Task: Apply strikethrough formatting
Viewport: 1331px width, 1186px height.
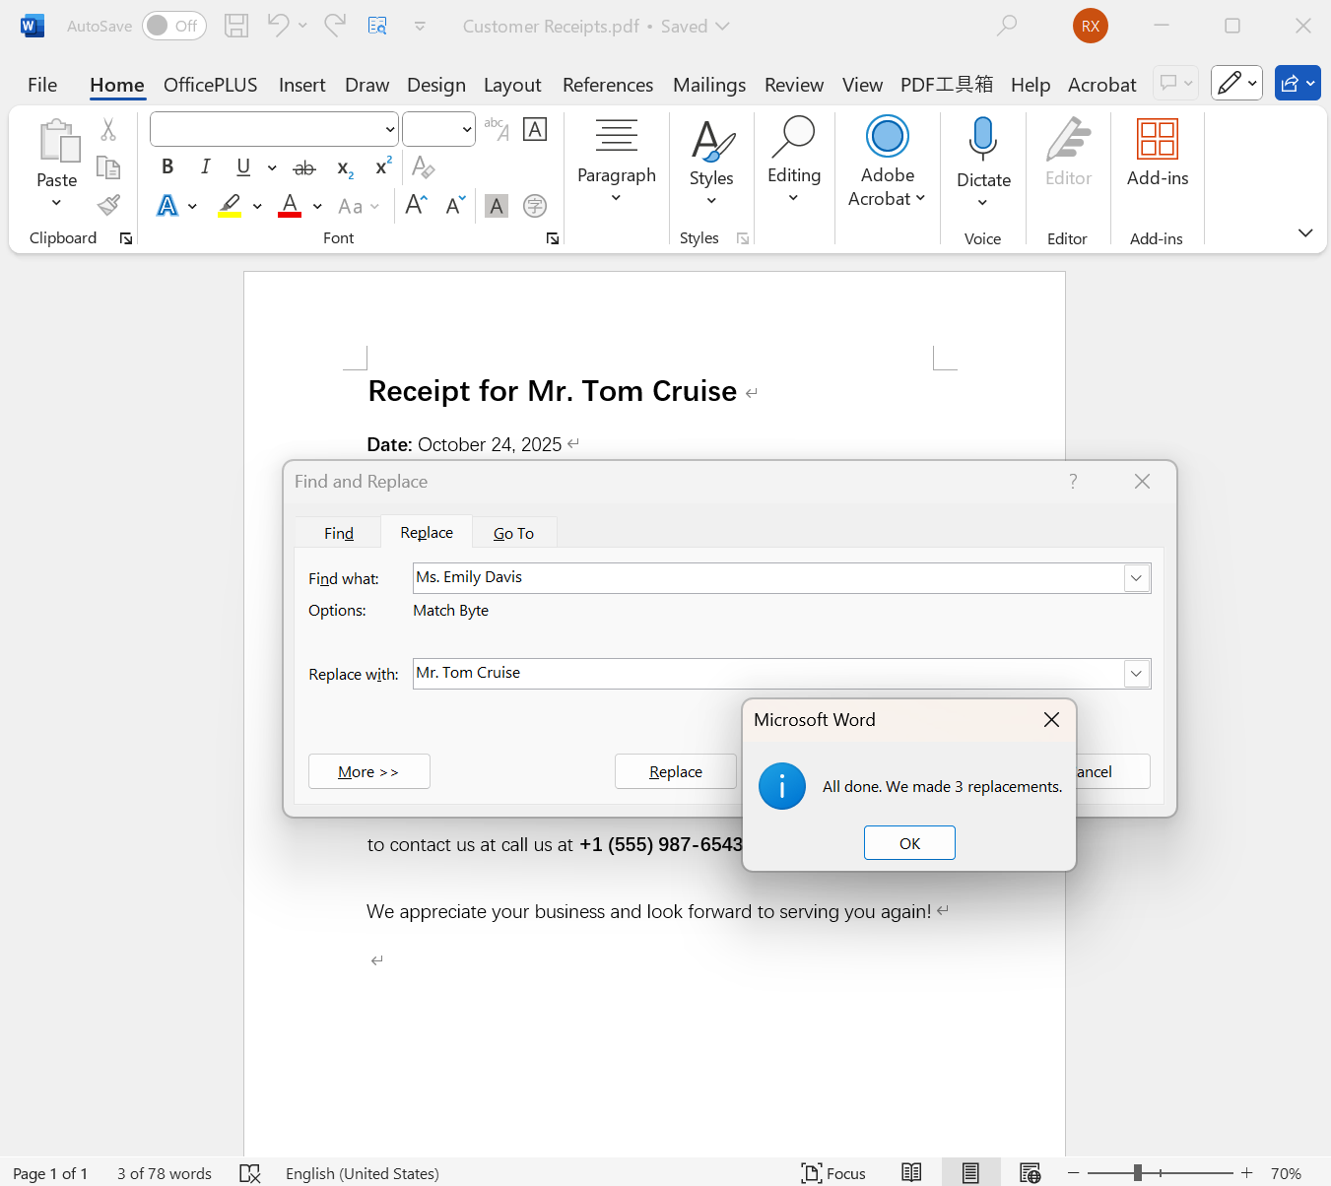Action: point(304,167)
